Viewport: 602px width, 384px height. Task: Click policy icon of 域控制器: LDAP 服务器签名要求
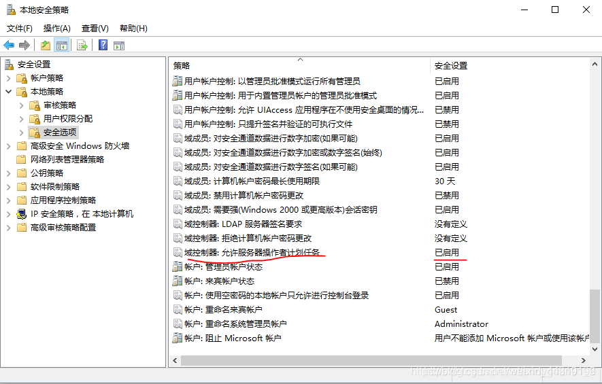(x=178, y=224)
